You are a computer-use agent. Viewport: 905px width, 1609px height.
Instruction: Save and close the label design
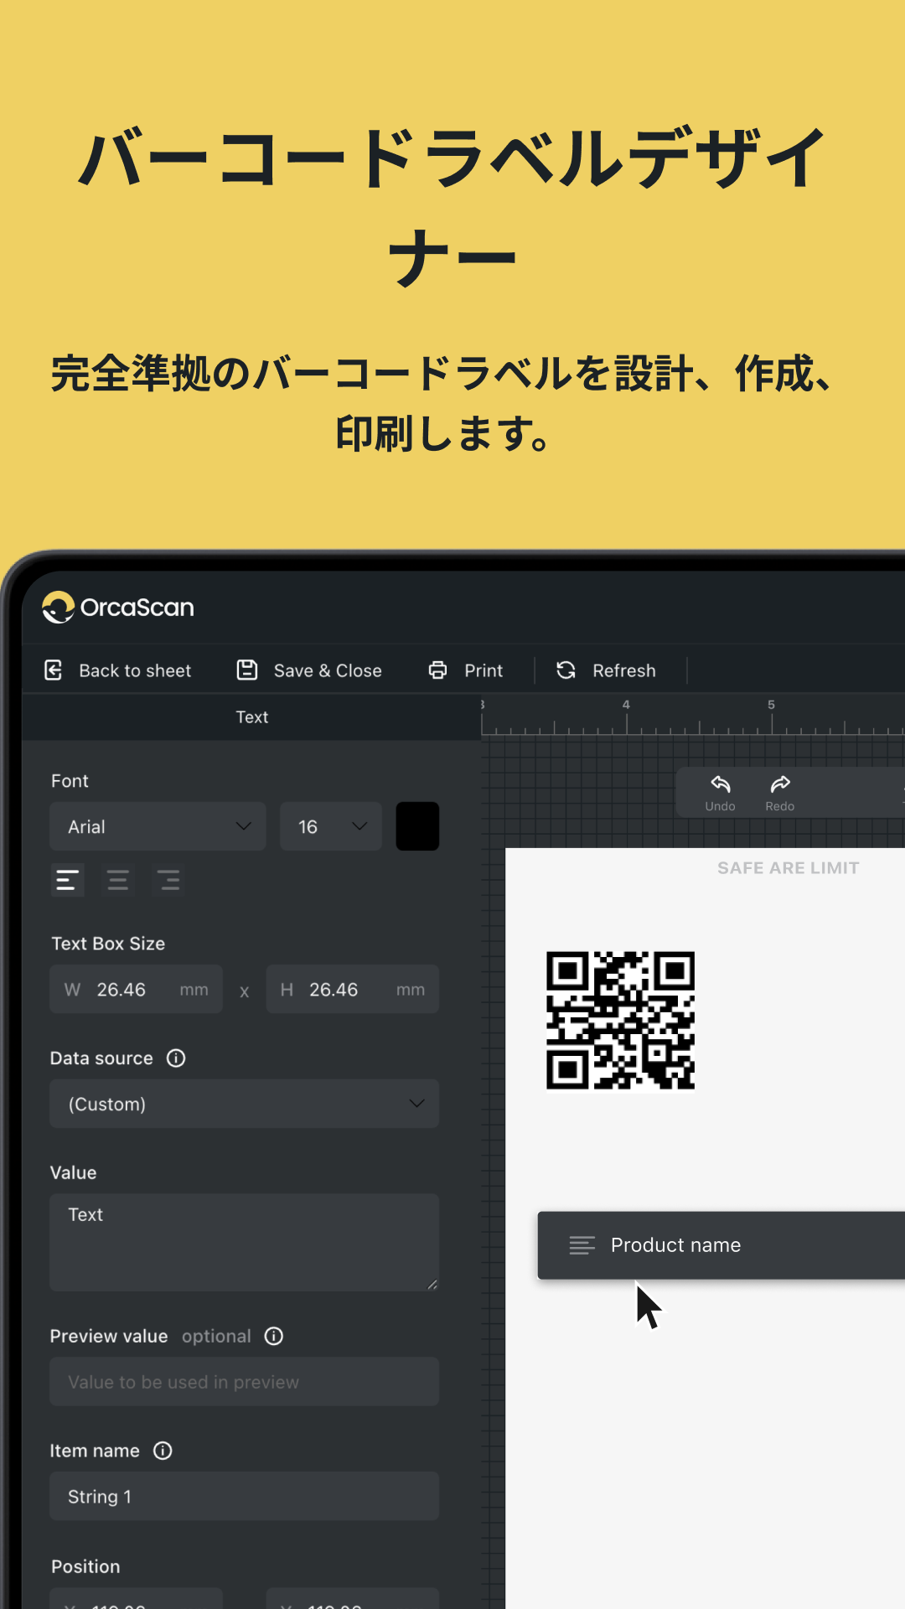(328, 670)
